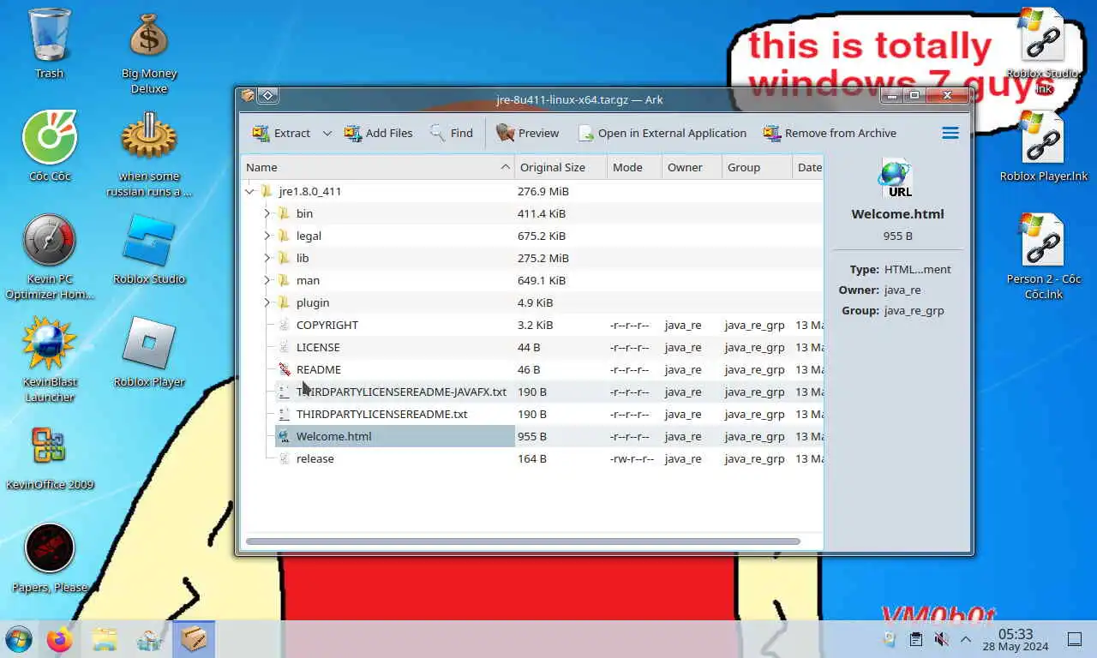Click the Ark task in the taskbar
1097x658 pixels.
click(194, 639)
